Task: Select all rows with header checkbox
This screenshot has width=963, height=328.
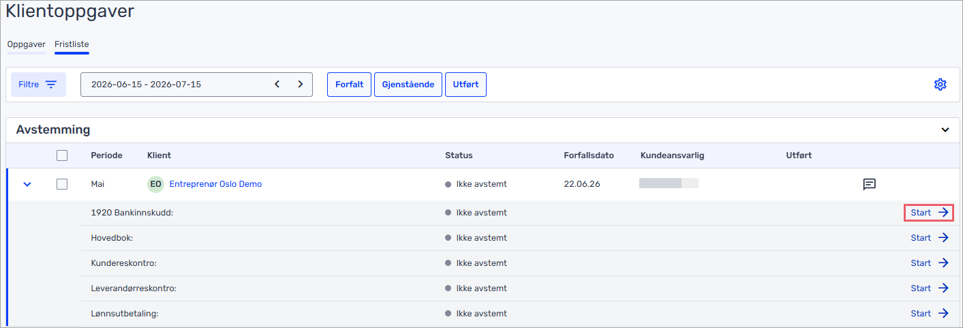Action: click(62, 155)
